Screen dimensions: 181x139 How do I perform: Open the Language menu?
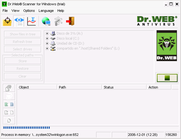[46, 11]
